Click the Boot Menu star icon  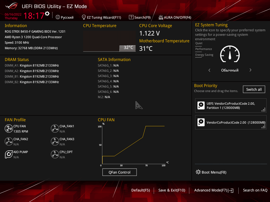198,172
